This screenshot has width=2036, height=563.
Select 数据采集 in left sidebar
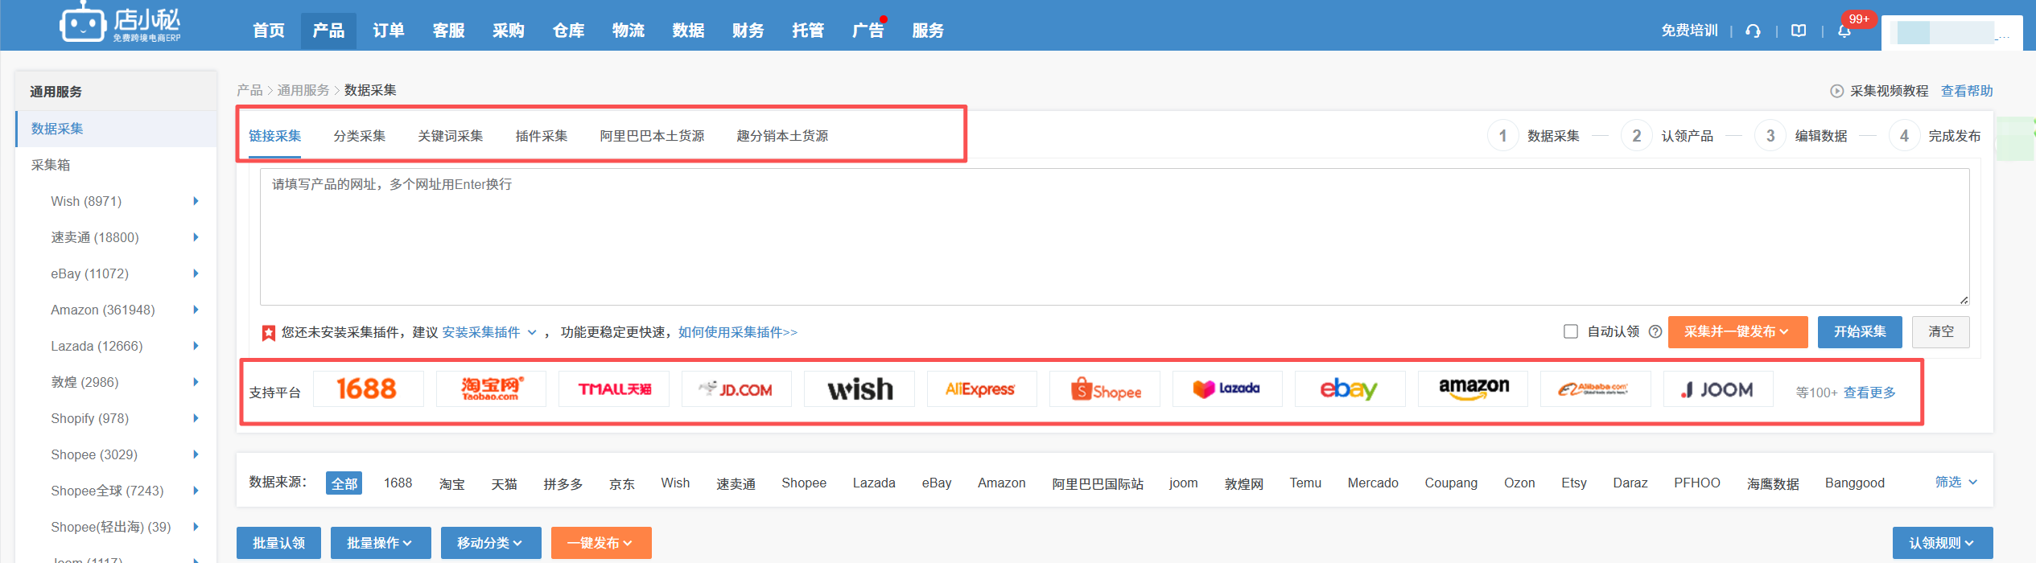116,129
